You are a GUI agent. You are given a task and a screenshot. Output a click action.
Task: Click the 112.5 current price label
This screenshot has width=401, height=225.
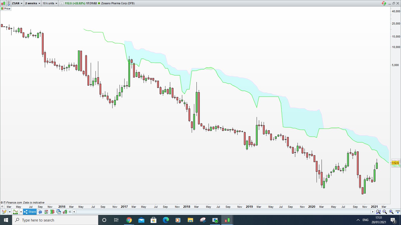(395, 163)
